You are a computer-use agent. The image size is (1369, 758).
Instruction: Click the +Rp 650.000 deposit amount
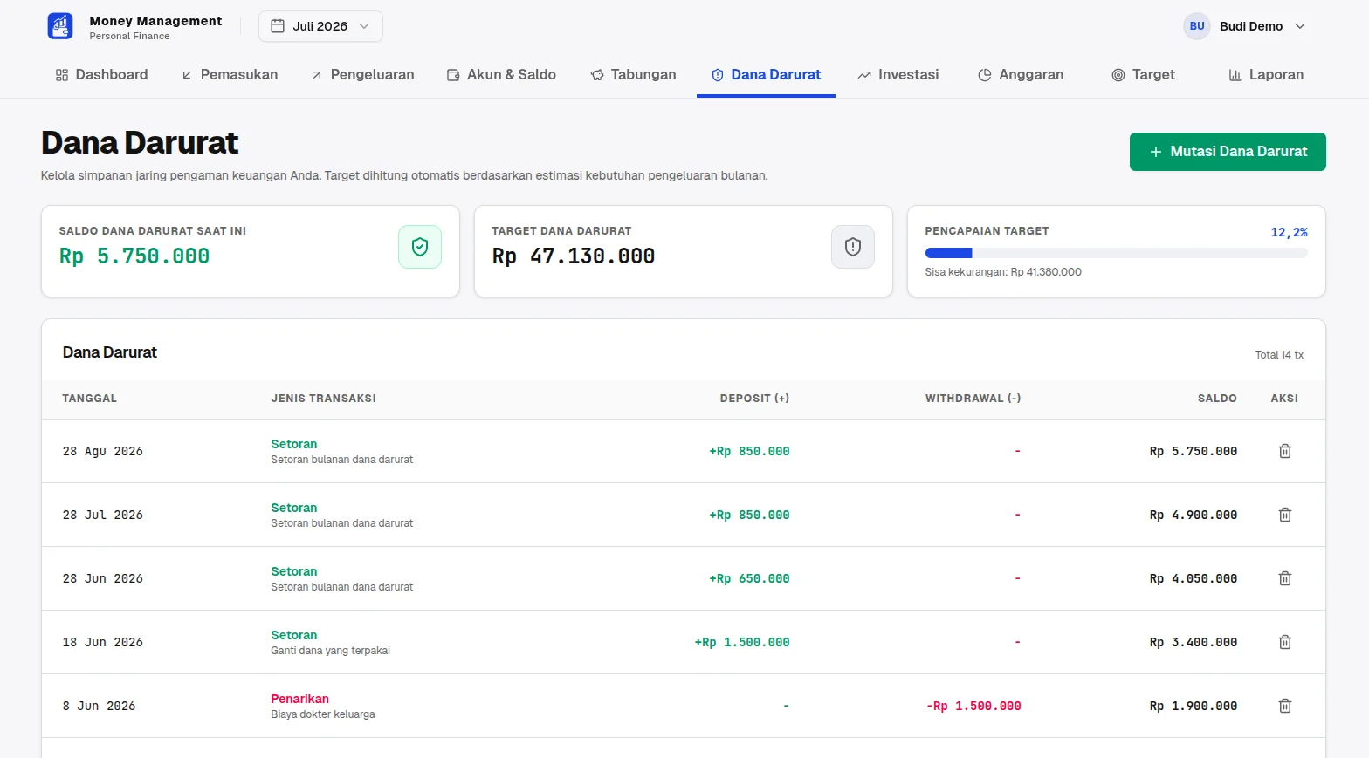749,578
